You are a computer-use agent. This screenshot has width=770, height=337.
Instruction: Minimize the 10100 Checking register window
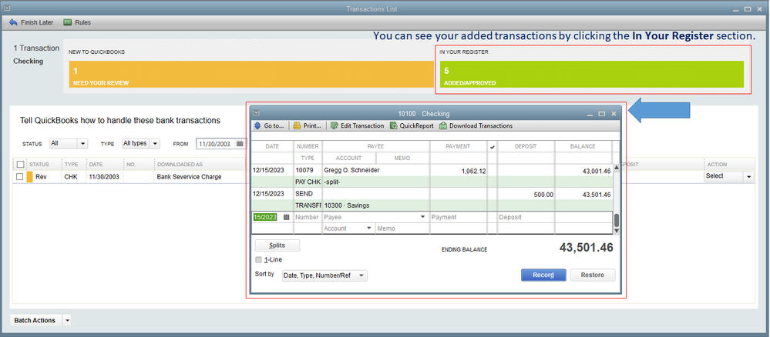(590, 114)
